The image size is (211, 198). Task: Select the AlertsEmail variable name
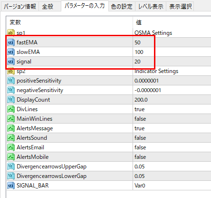pos(30,147)
